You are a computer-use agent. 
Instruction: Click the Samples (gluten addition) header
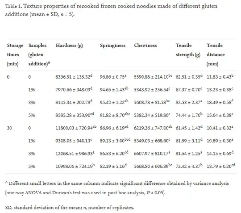[x=39, y=54]
